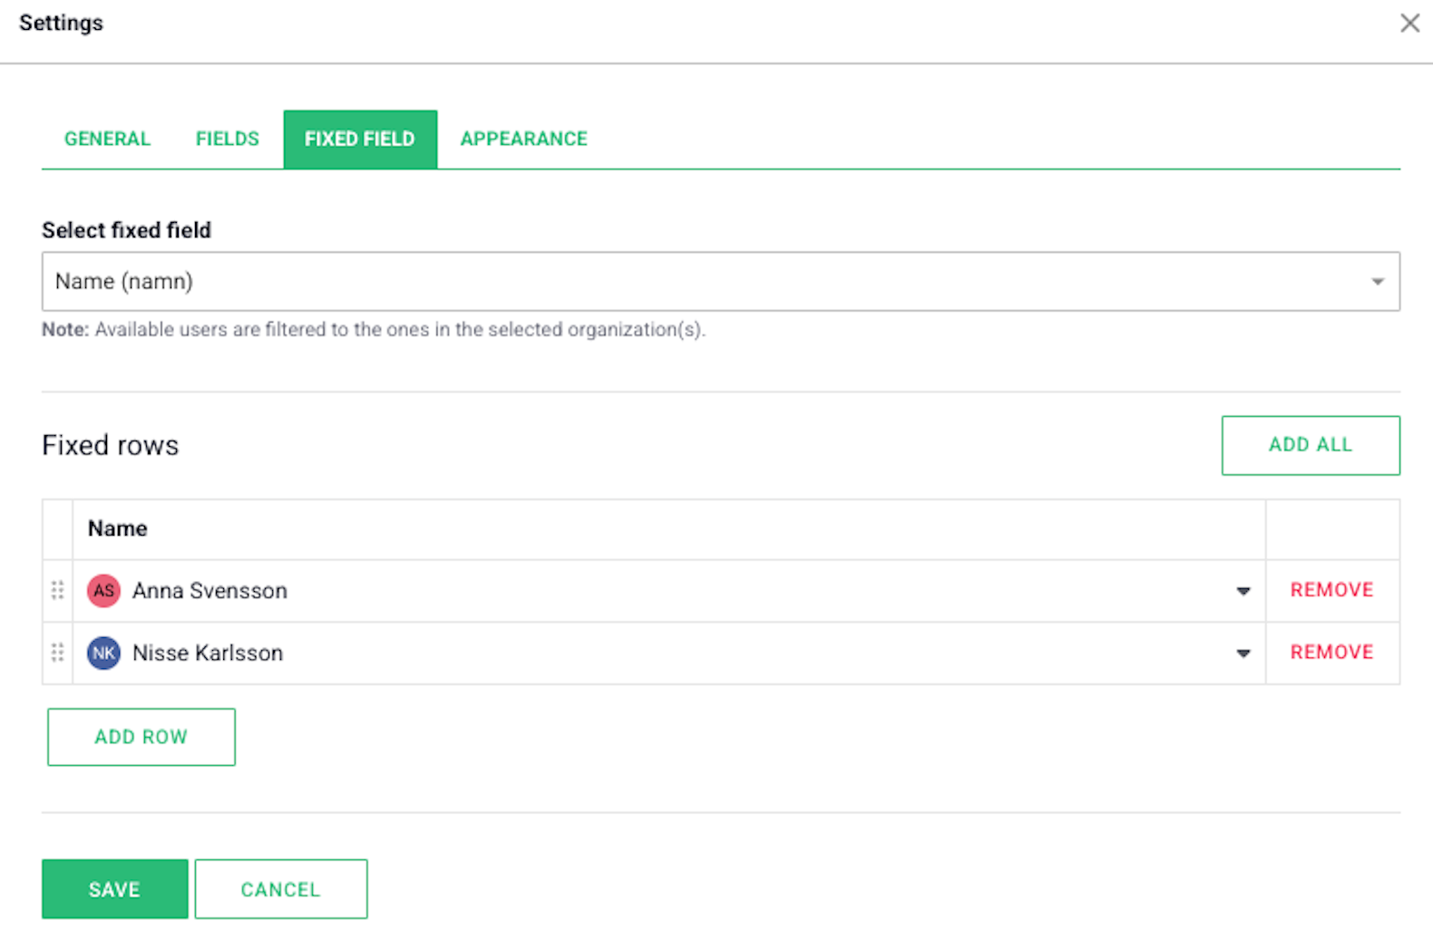The image size is (1433, 940).
Task: Click the NK avatar badge
Action: [x=103, y=653]
